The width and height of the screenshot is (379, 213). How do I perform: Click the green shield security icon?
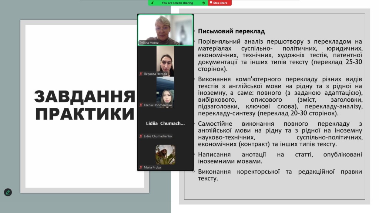[x=204, y=3]
